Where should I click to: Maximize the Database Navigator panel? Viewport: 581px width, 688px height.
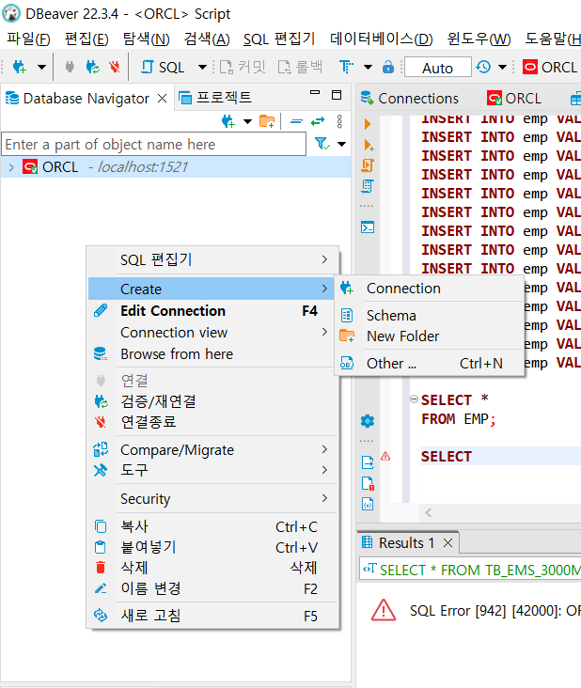pyautogui.click(x=337, y=95)
